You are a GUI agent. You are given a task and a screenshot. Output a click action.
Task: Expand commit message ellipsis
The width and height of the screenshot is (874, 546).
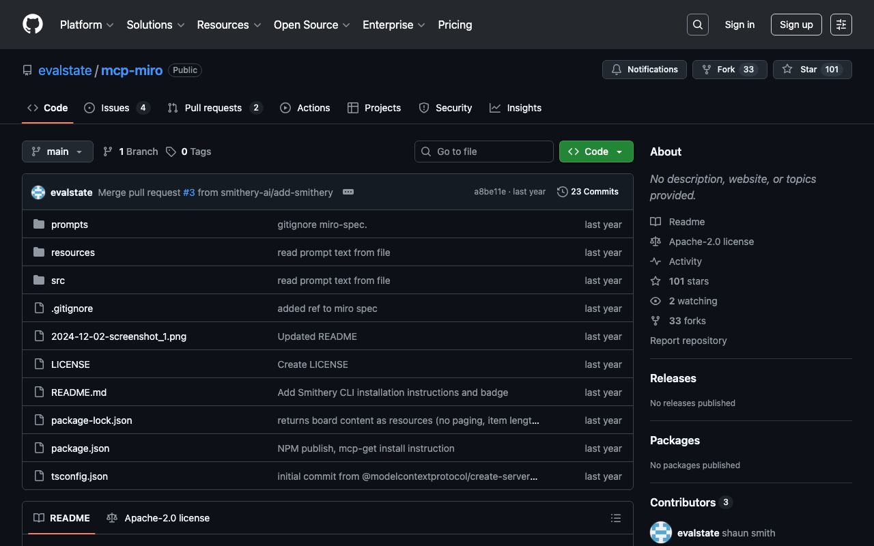point(348,192)
